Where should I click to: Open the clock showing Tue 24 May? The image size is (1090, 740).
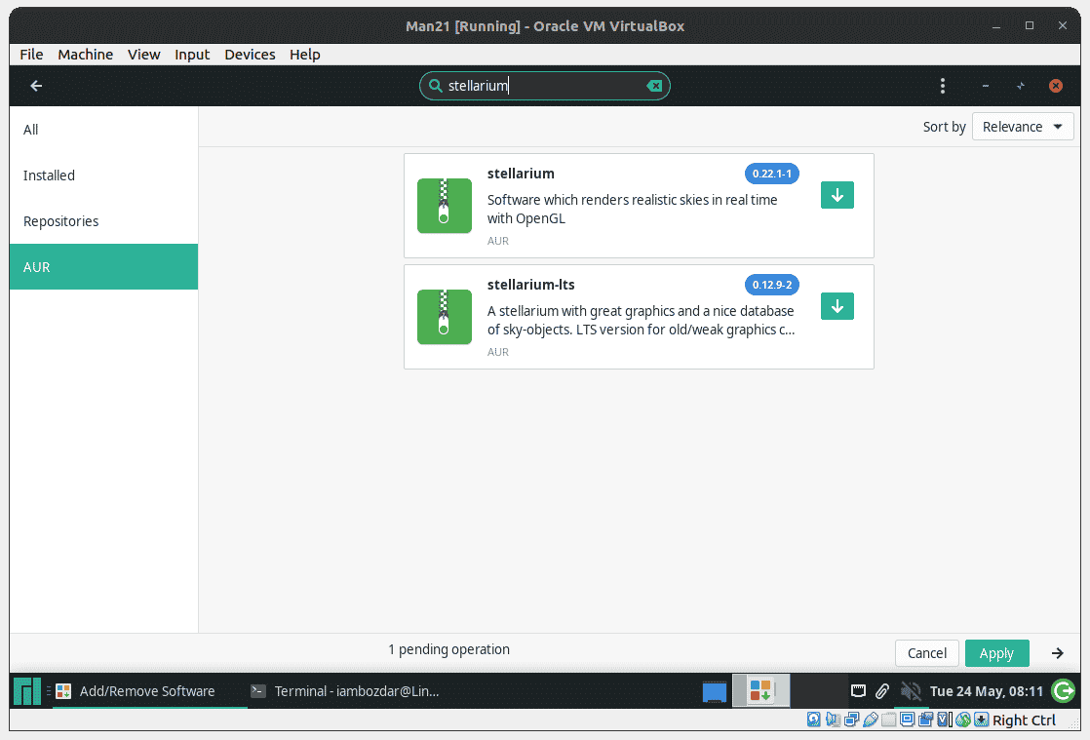[987, 690]
